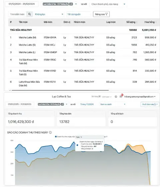Open the lower store selector dropdown arrow

point(66,104)
